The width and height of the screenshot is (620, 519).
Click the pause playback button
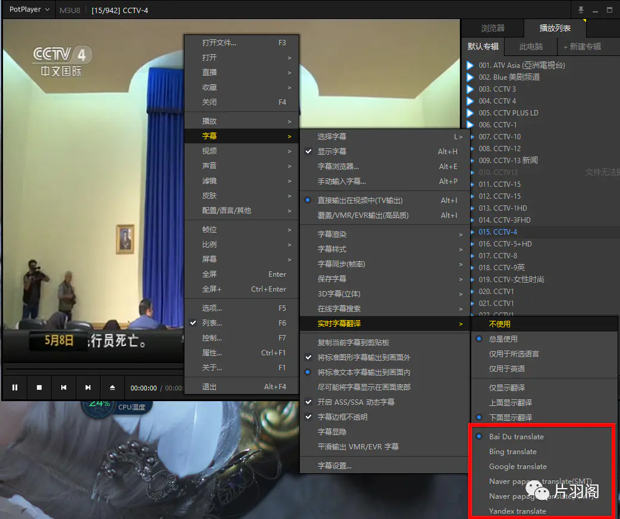[x=15, y=387]
